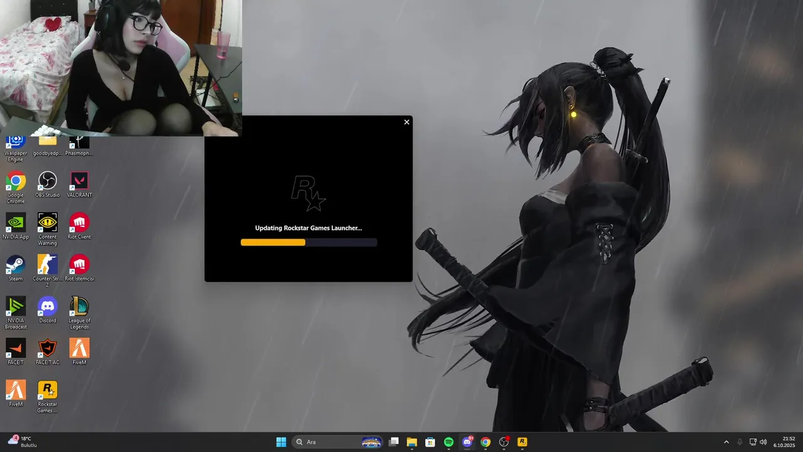Click the volume speaker icon in tray
The image size is (803, 452).
(763, 442)
